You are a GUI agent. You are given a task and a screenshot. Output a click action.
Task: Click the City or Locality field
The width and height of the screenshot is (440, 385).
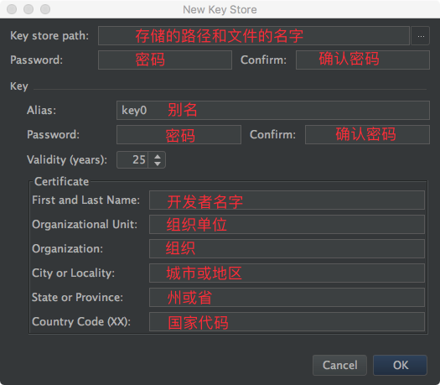click(x=287, y=273)
